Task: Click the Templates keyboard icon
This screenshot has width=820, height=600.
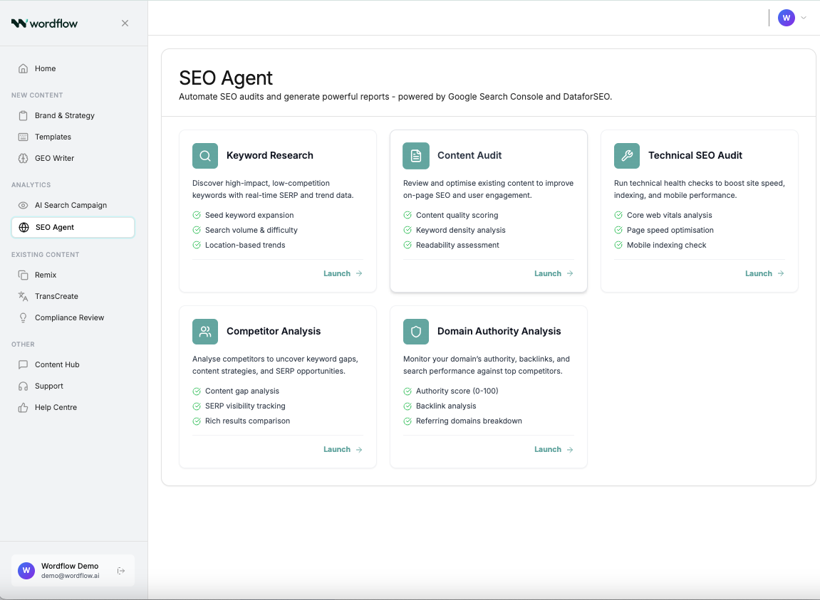Action: tap(23, 137)
